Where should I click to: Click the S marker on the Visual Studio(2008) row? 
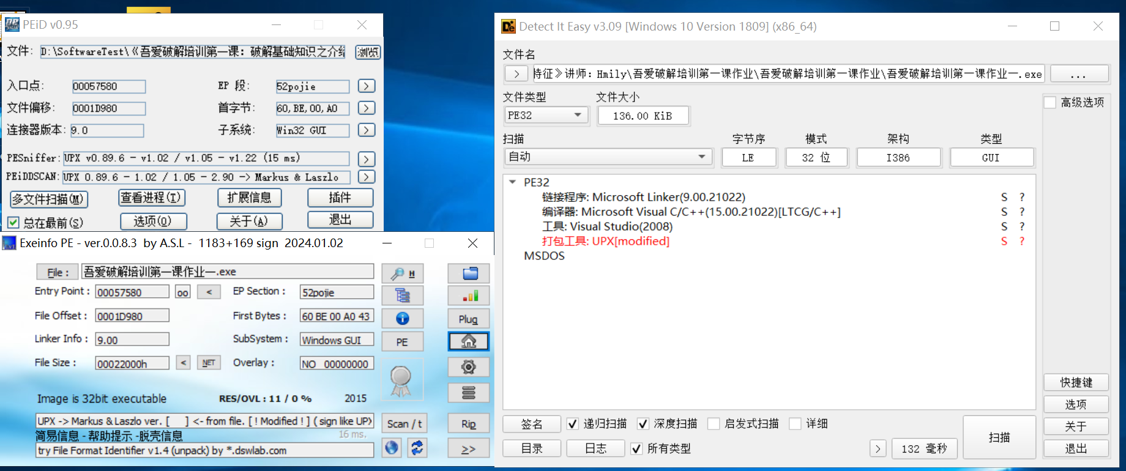click(x=1004, y=226)
